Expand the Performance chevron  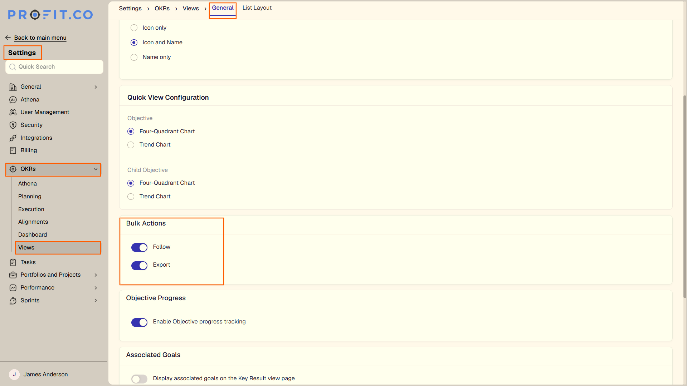click(x=96, y=288)
